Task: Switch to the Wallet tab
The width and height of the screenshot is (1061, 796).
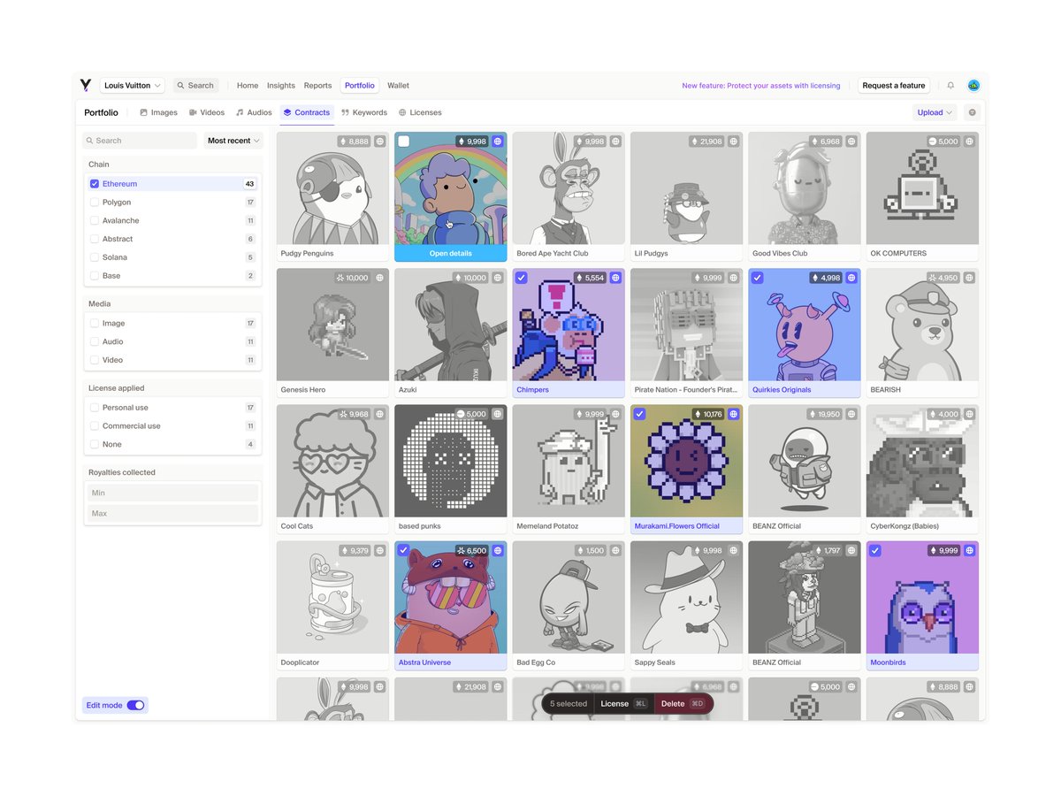Action: pyautogui.click(x=398, y=86)
